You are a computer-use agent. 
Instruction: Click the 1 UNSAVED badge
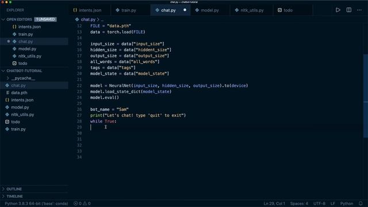45,19
